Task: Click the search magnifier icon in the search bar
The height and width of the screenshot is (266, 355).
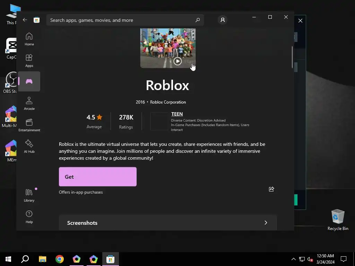Action: click(198, 20)
